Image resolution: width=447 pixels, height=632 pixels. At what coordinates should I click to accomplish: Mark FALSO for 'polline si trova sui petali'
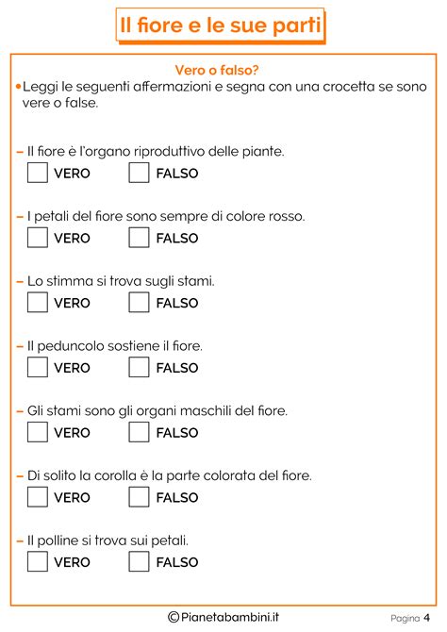[139, 562]
